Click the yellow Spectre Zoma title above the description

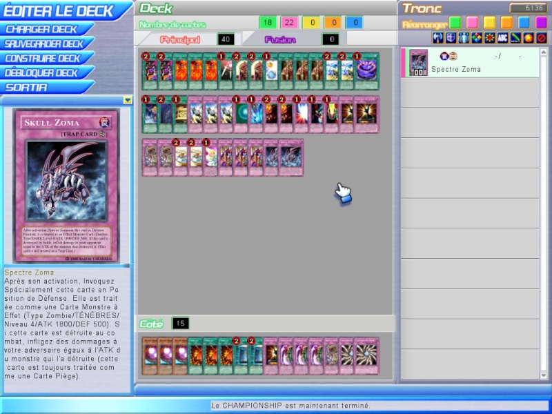point(29,273)
